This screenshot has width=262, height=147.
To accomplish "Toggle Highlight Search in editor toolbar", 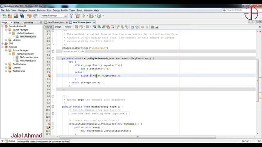I will point(108,27).
